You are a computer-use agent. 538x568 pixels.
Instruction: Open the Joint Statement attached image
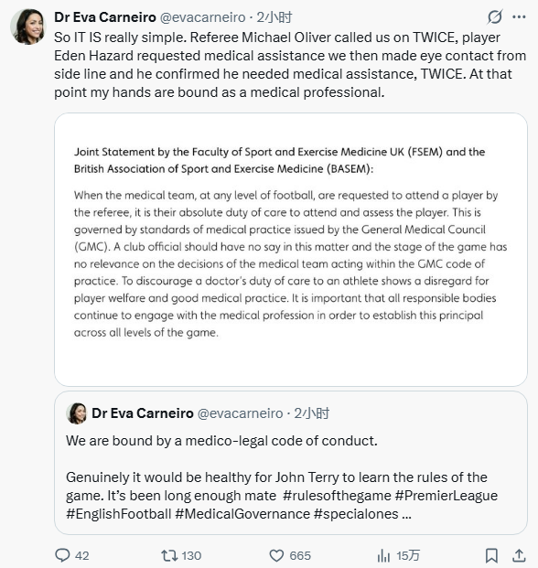click(x=291, y=250)
